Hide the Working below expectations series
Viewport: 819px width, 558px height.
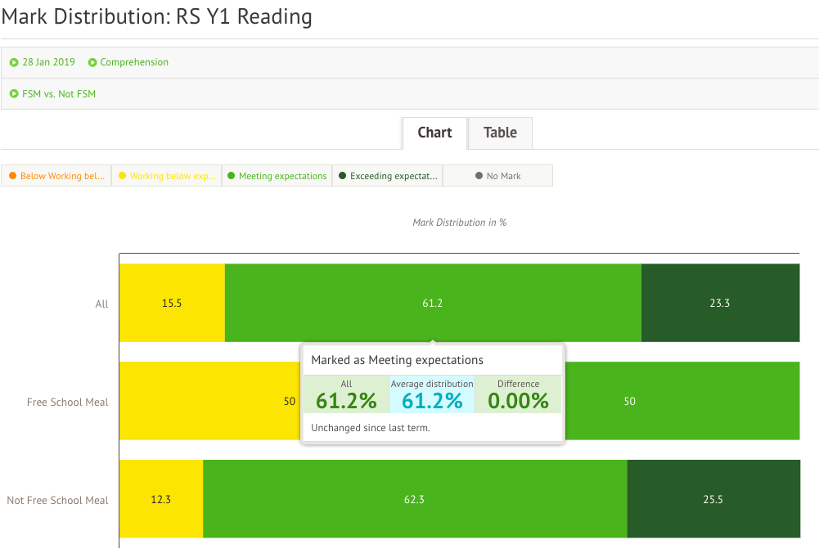(167, 176)
